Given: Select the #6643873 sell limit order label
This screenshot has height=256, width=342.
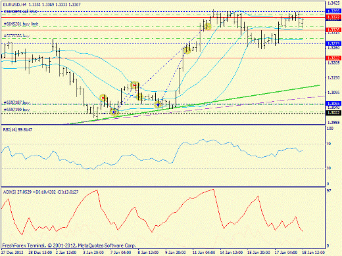Looking at the screenshot, I should click(x=20, y=11).
